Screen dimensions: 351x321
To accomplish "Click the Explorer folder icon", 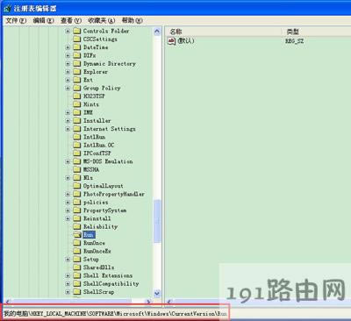I will click(x=77, y=72).
